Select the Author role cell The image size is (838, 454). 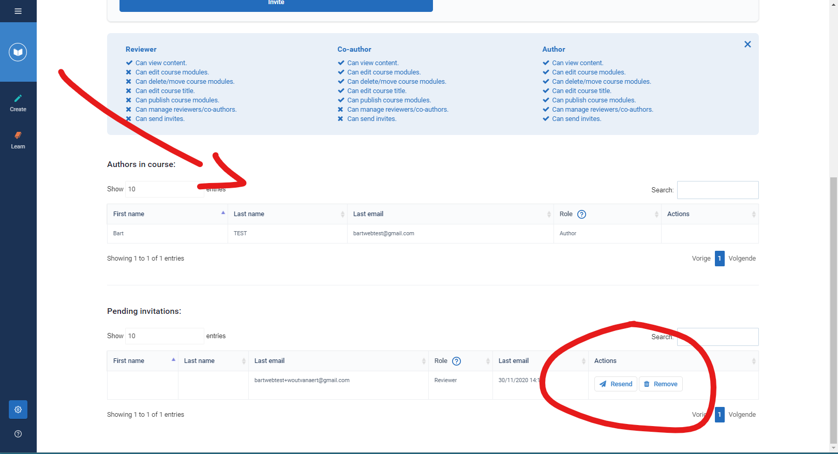[x=608, y=234]
